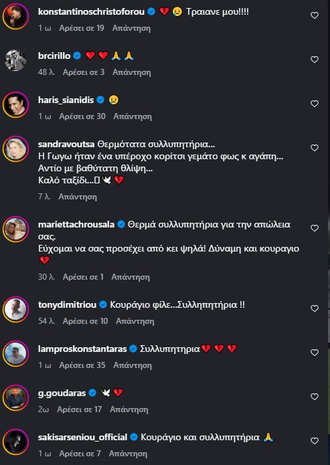Viewport: 330px width, 465px height.
Task: Like brcirillo's comment with heart icon
Action: 315,60
